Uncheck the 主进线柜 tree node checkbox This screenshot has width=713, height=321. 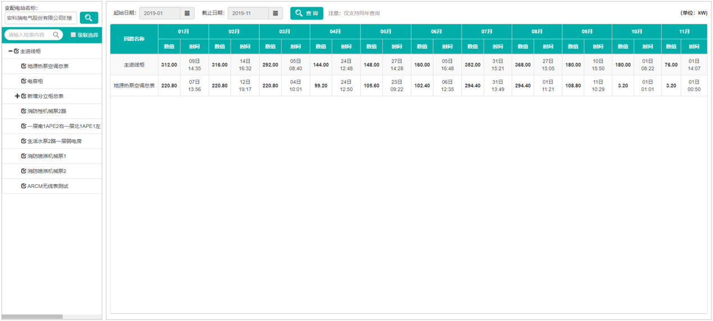pyautogui.click(x=16, y=52)
